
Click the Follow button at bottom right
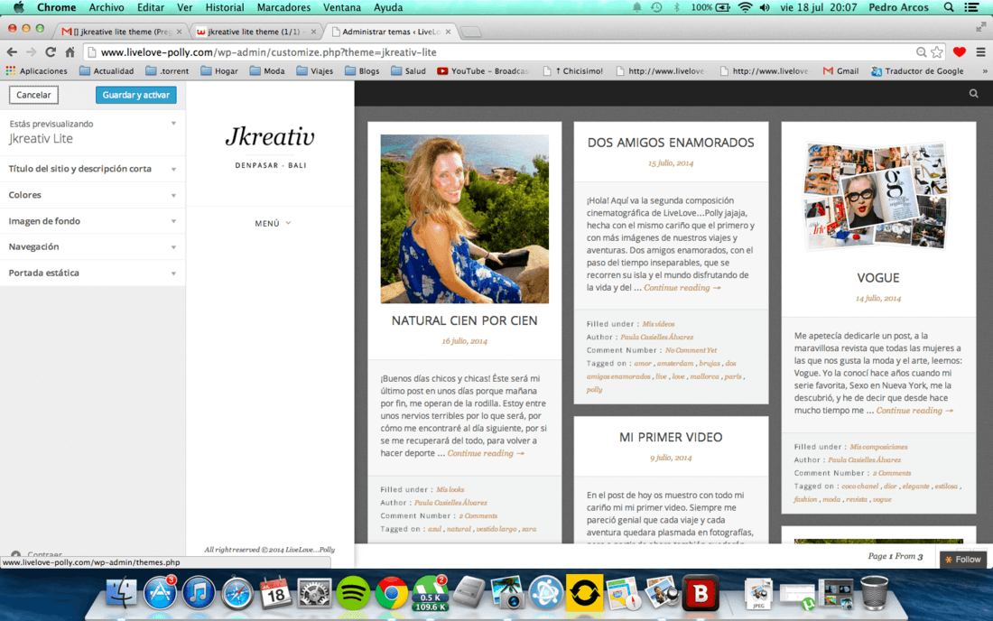tap(963, 560)
